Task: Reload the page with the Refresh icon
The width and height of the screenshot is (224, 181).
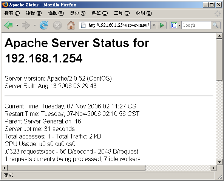Action: (44, 25)
